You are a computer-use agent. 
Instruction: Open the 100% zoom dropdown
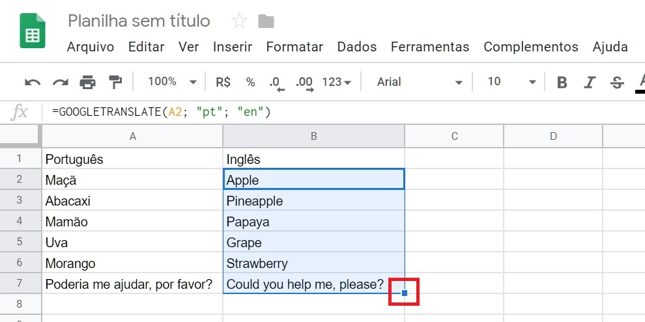(172, 82)
